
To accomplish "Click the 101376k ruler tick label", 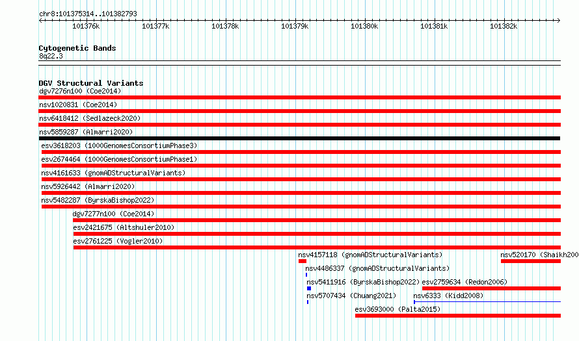I will 86,26.
